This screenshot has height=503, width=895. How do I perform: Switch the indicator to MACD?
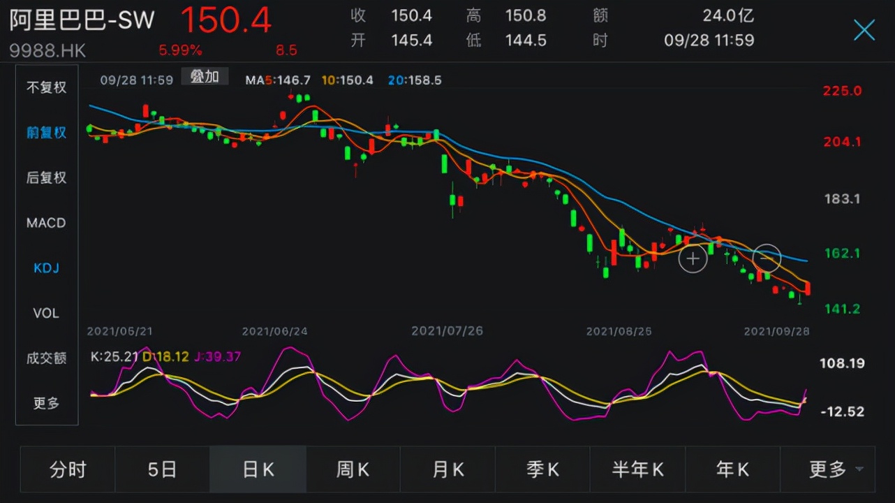coord(45,222)
